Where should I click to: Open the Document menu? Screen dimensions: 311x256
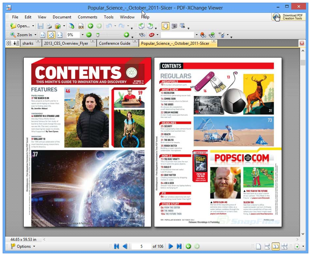[x=62, y=17]
